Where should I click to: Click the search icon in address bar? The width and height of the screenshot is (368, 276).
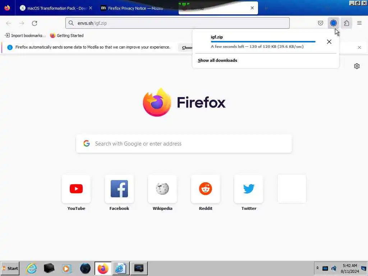coord(71,23)
